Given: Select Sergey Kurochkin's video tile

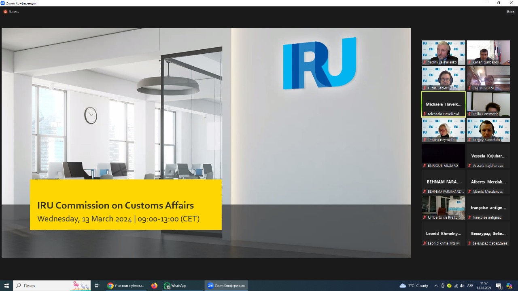Looking at the screenshot, I should point(488,130).
